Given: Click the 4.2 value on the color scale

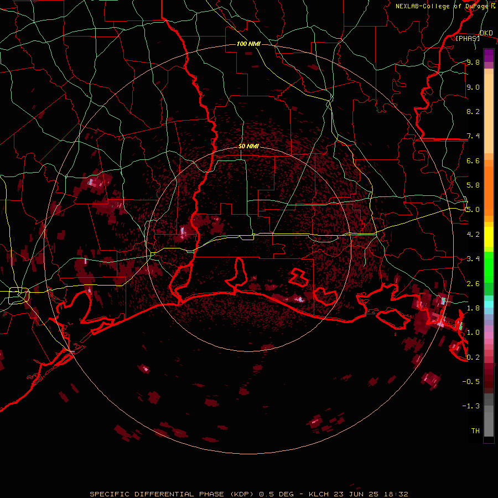Looking at the screenshot, I should (473, 235).
